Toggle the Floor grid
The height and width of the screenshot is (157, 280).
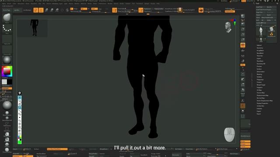[243, 51]
